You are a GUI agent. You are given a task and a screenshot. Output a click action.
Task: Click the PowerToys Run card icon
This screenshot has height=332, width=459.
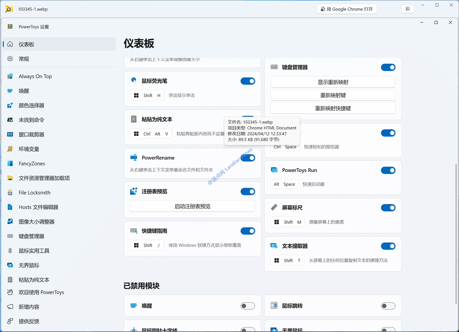[274, 170]
